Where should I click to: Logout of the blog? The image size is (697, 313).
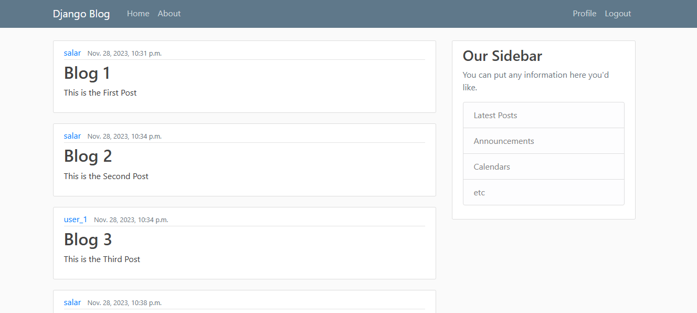[x=617, y=13]
